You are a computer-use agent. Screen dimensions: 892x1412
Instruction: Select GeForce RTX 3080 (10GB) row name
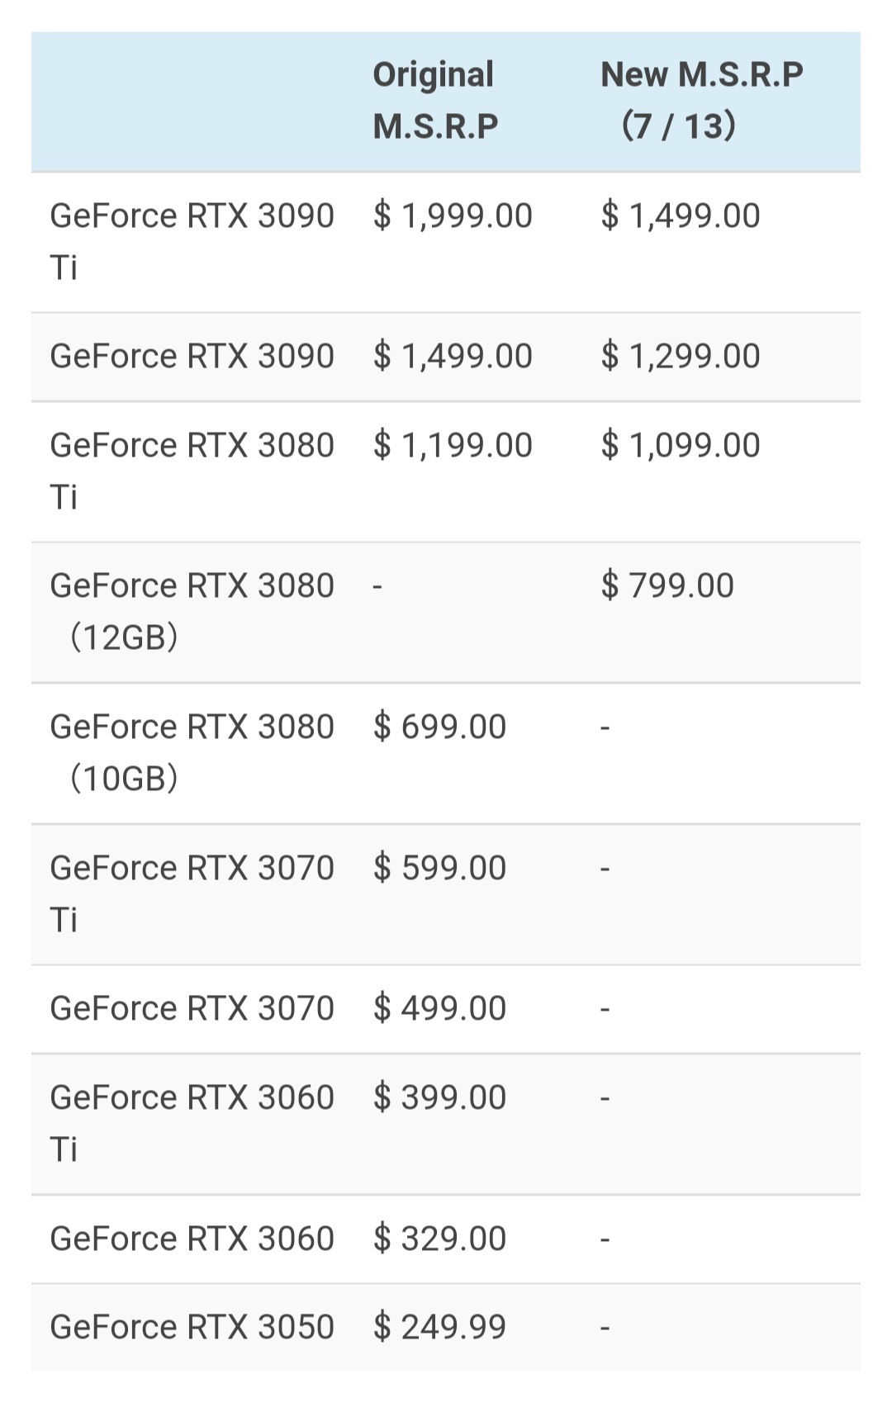(192, 752)
